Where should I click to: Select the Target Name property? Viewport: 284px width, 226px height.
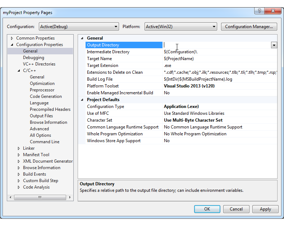point(124,59)
